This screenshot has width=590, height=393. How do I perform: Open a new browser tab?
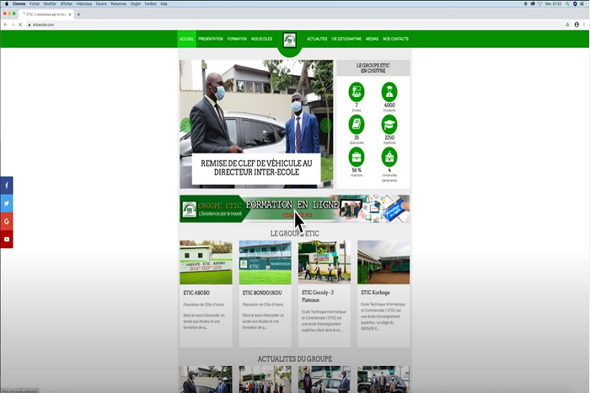tap(78, 14)
